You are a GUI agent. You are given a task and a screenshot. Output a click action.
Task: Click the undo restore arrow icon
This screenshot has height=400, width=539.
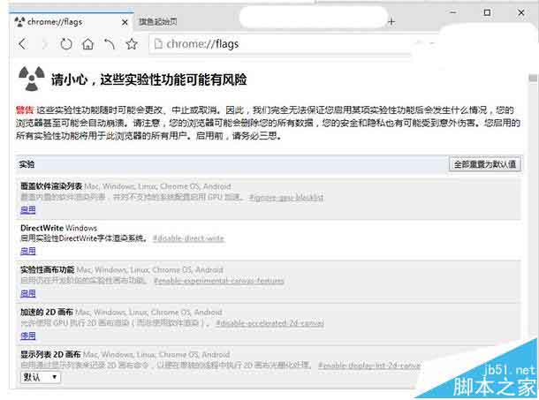tap(110, 44)
